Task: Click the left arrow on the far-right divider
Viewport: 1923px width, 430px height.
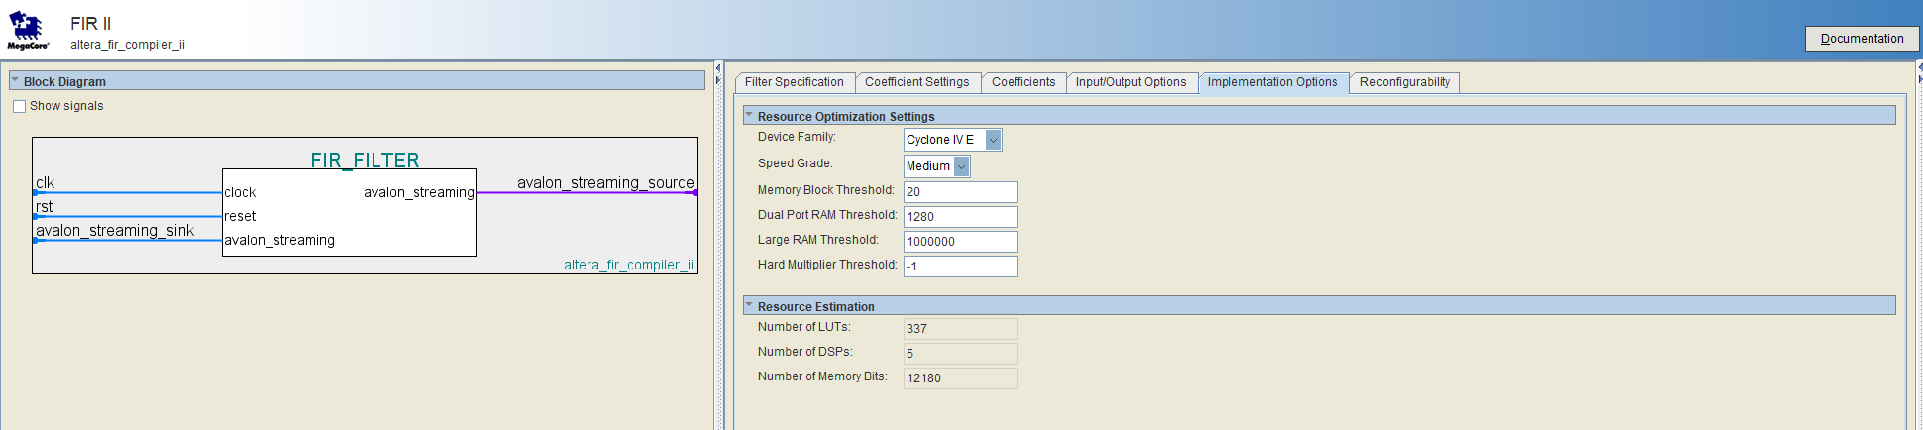Action: point(1919,68)
